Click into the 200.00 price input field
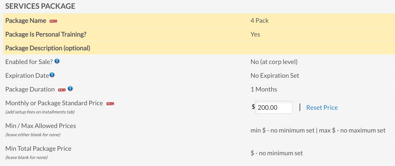 (273, 107)
